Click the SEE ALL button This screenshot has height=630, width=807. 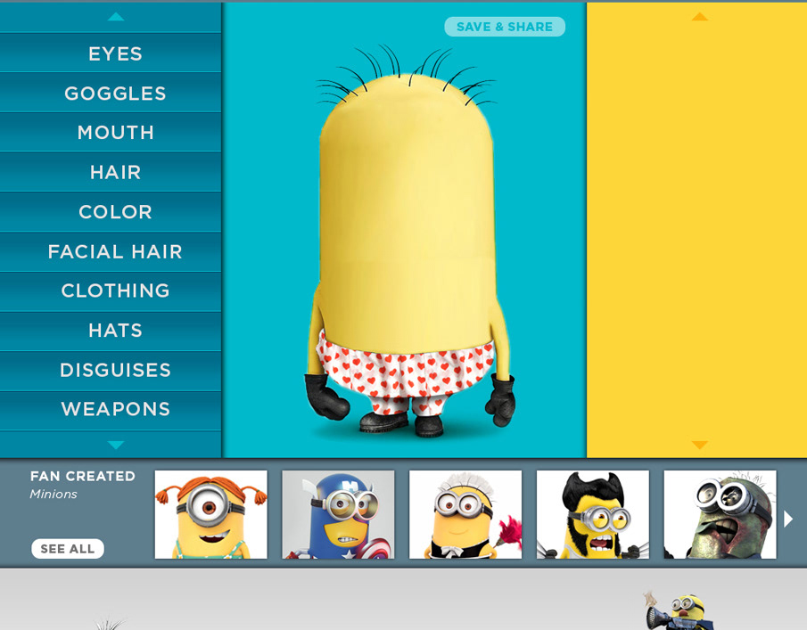click(x=68, y=549)
